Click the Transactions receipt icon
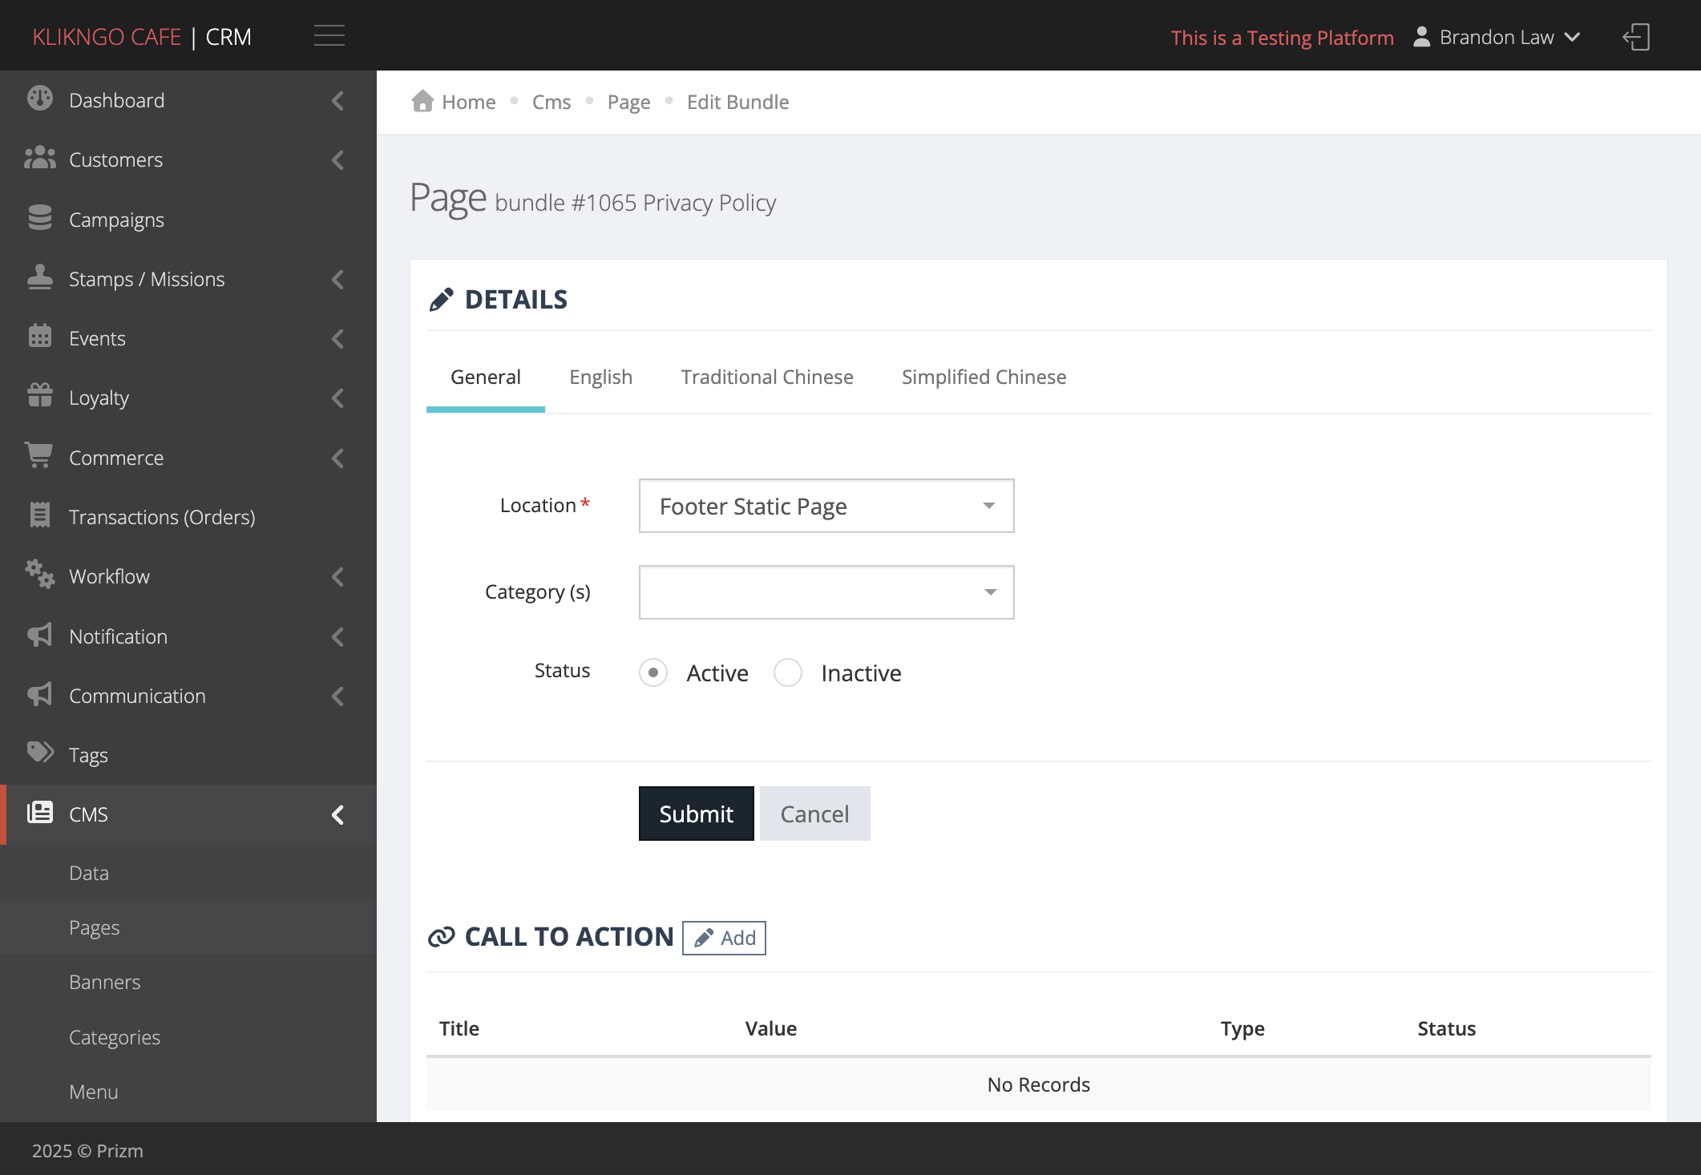The height and width of the screenshot is (1175, 1701). (39, 515)
